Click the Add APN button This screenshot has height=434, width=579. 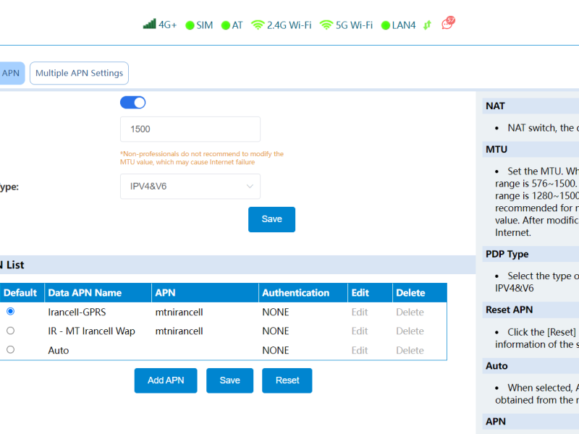point(166,380)
